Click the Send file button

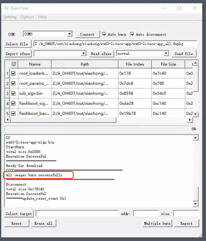pyautogui.click(x=184, y=54)
